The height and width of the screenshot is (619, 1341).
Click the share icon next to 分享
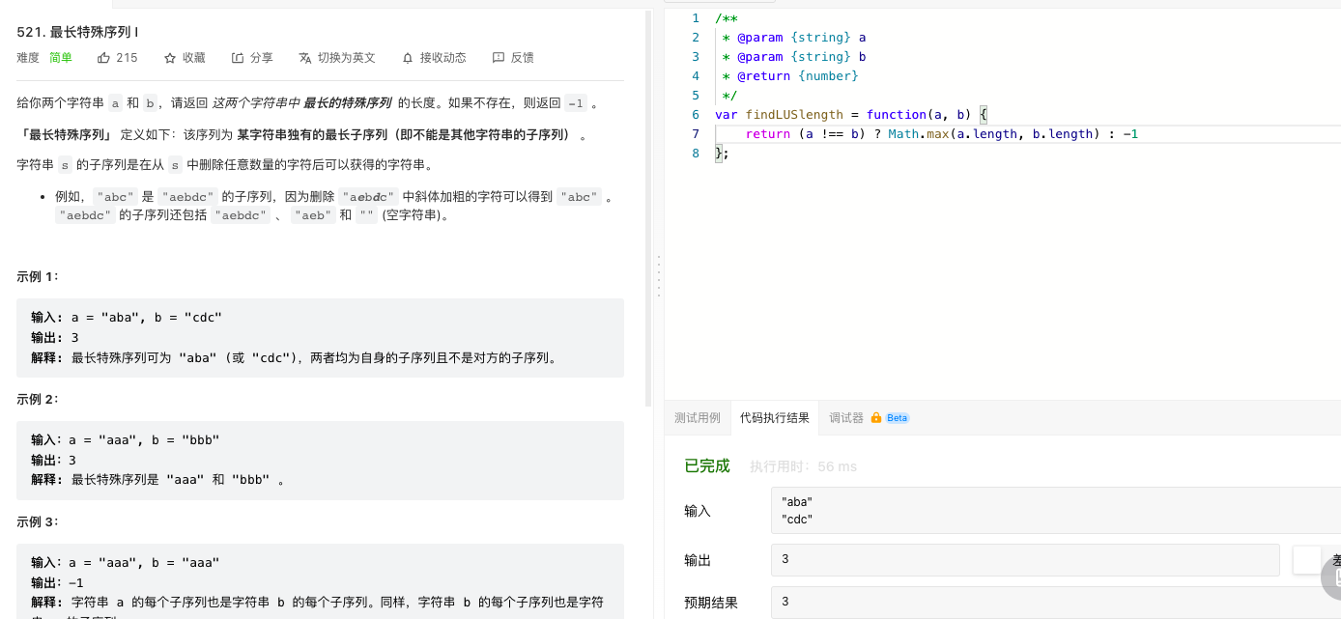tap(238, 58)
